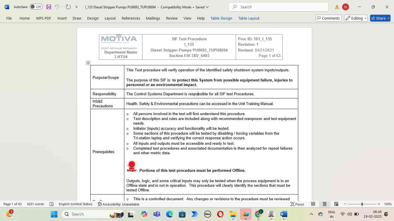Click the zoom slider handle
This screenshot has width=394, height=221.
tap(362, 204)
